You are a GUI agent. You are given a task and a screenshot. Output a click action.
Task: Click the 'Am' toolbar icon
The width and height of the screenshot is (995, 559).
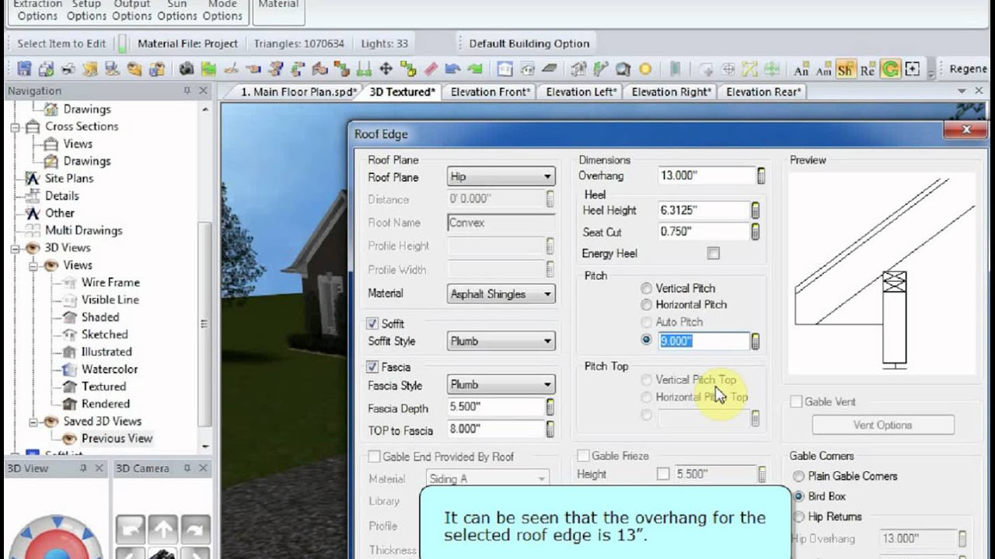[824, 70]
